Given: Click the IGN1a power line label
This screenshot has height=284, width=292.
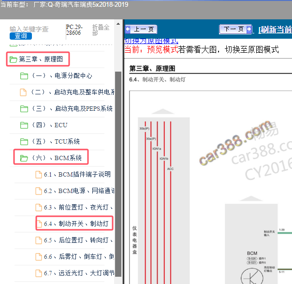Looking at the screenshot, I should coord(157,149).
